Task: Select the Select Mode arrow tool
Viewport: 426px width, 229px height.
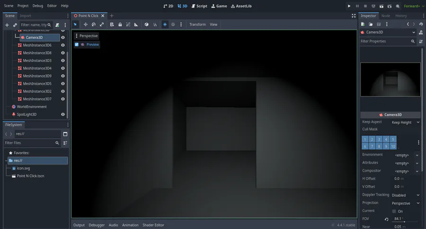Action: pyautogui.click(x=75, y=25)
